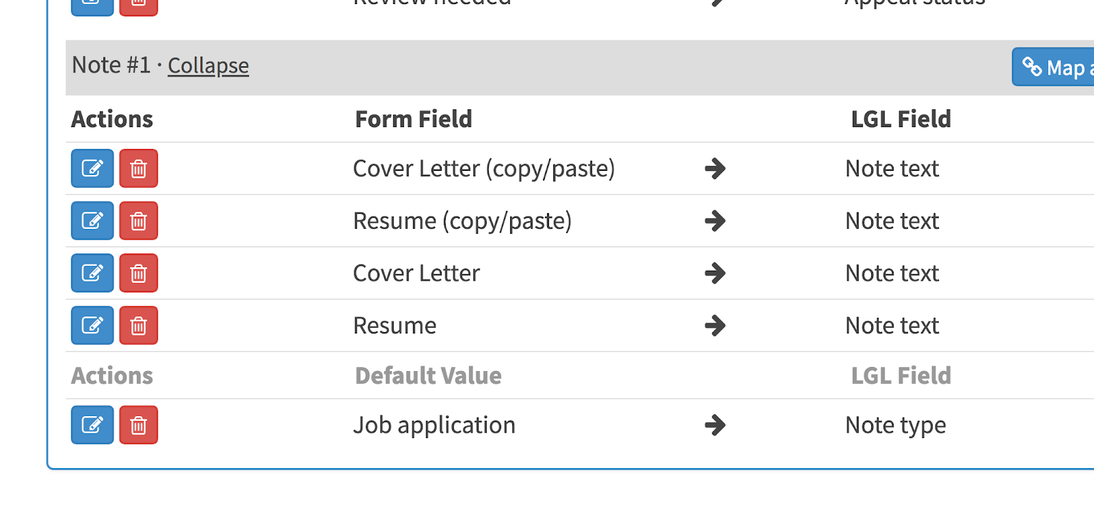Click the Default Value column header
This screenshot has width=1094, height=507.
tap(428, 376)
